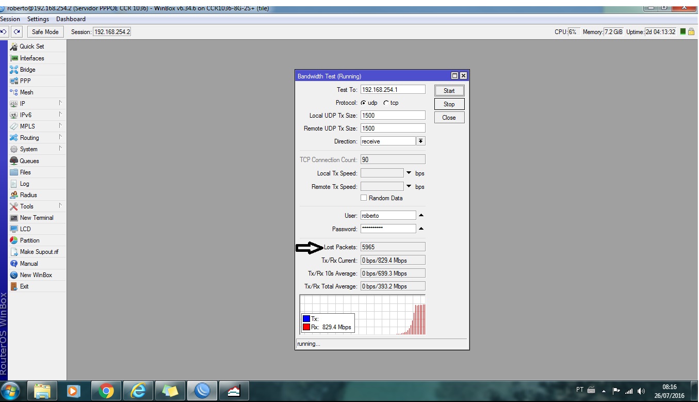Click the Test To address field
The height and width of the screenshot is (402, 699).
[393, 90]
